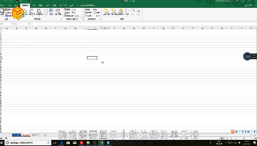The image size is (257, 146).
Task: Switch to the Sheet3 worksheet tab
Action: 35,135
